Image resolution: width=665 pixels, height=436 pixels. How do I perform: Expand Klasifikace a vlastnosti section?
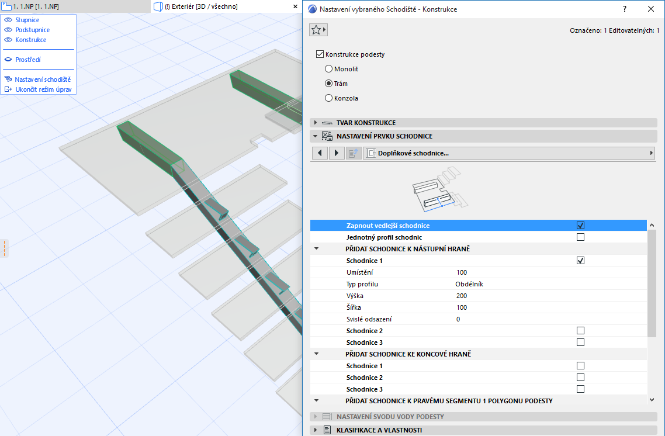pyautogui.click(x=316, y=430)
